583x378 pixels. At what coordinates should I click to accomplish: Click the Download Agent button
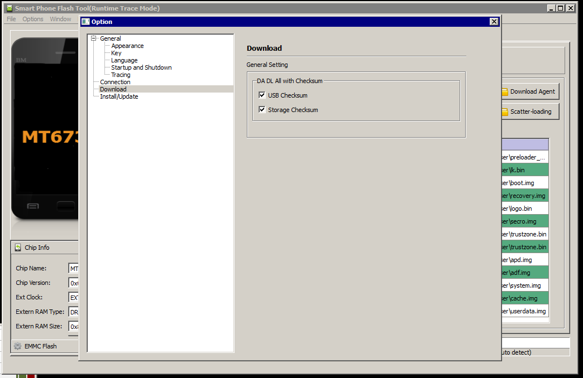[530, 91]
